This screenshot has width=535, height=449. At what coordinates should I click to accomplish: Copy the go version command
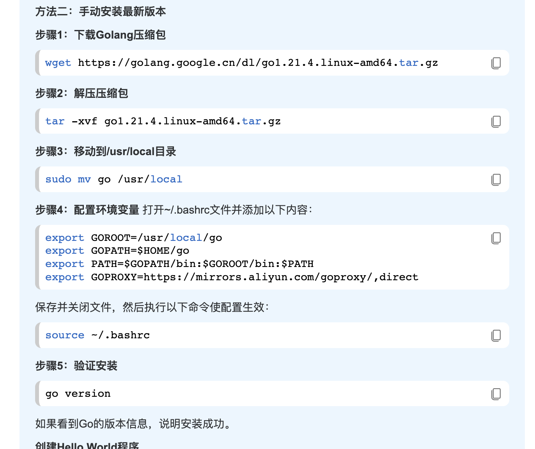pyautogui.click(x=496, y=394)
